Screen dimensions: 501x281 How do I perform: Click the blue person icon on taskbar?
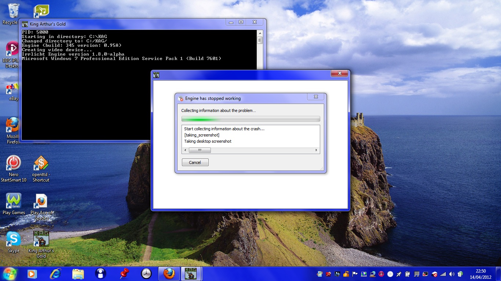[100, 274]
